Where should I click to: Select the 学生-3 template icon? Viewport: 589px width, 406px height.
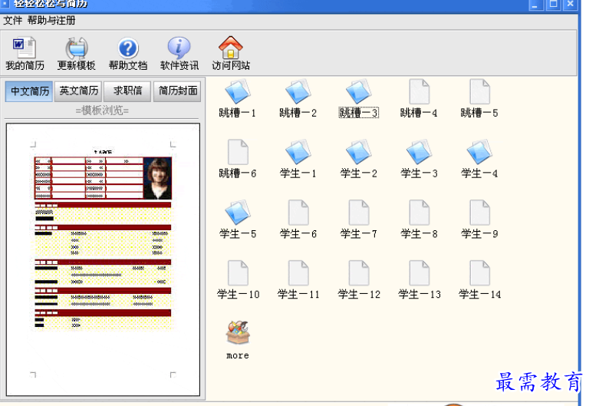420,151
